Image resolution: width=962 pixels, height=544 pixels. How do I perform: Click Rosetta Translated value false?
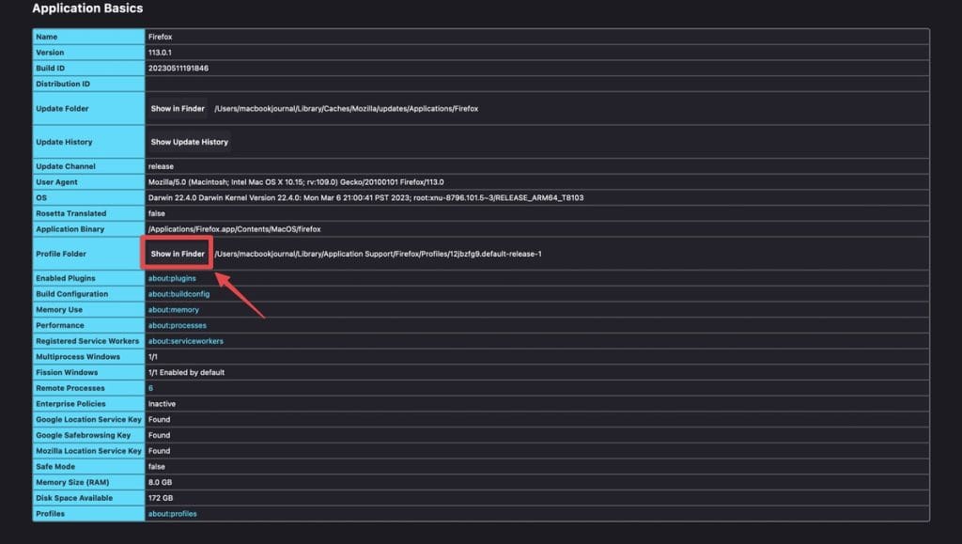(157, 213)
